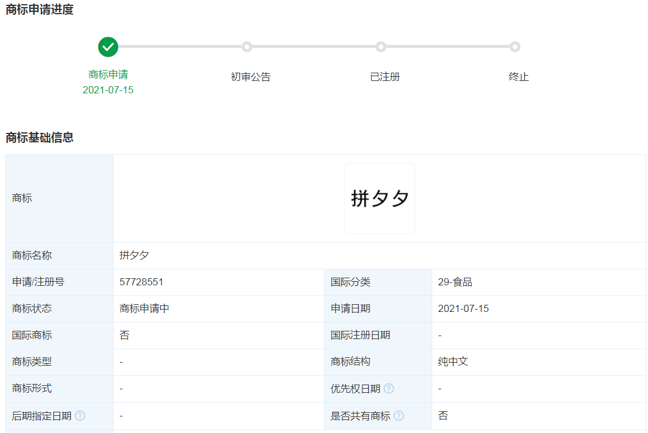This screenshot has height=433, width=648.
Task: Click the 已注册 progress step circle
Action: point(381,47)
